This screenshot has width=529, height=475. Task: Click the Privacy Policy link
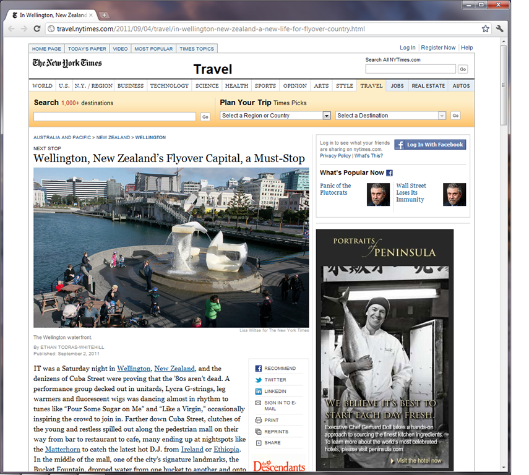(335, 155)
